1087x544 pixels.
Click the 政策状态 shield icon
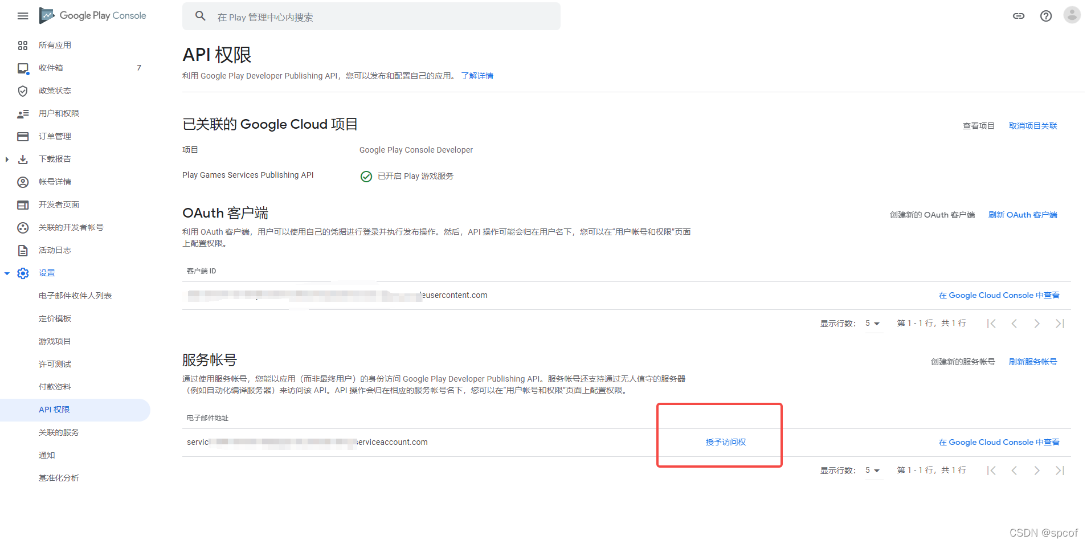click(x=23, y=91)
